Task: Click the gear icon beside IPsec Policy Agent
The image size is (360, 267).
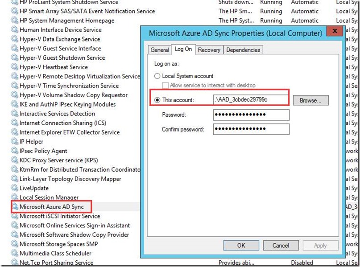Action: pyautogui.click(x=14, y=151)
